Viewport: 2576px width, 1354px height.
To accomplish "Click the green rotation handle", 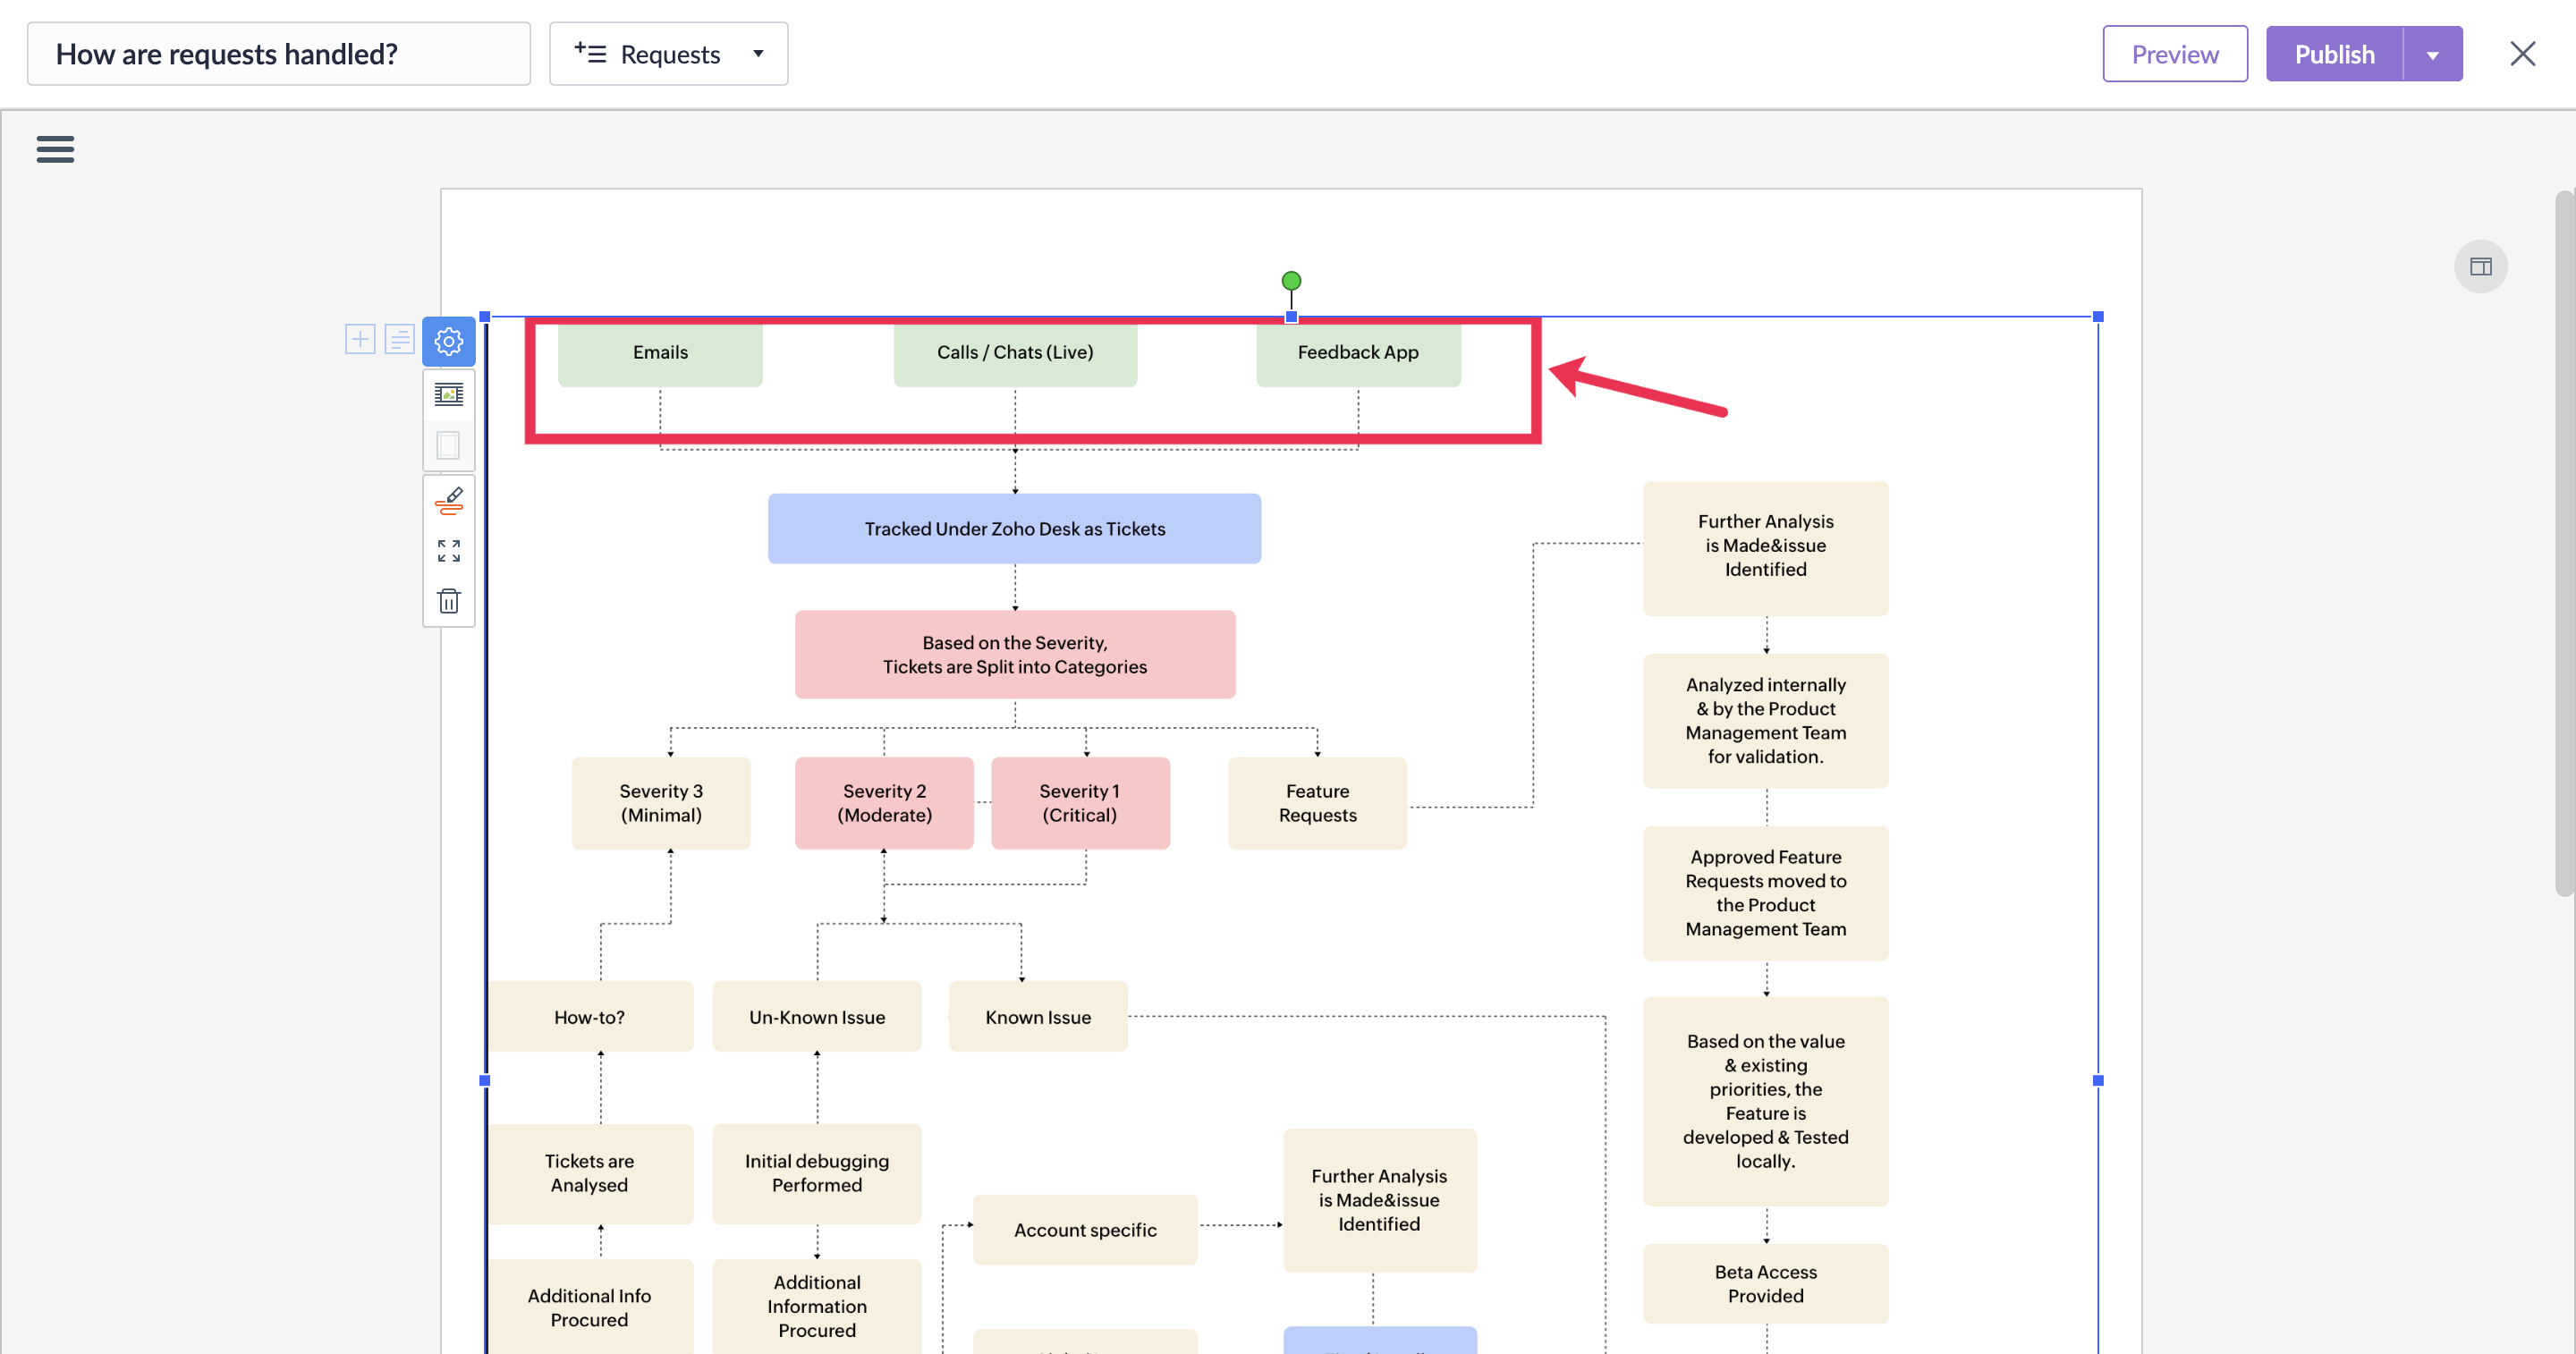I will pos(1291,281).
